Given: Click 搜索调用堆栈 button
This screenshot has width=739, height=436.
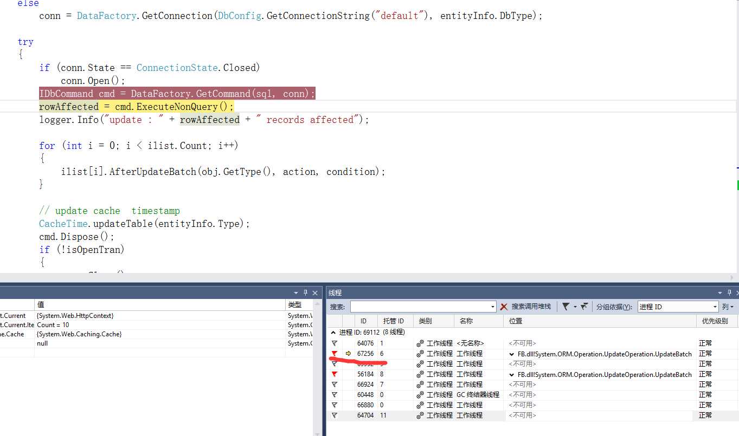Looking at the screenshot, I should (x=531, y=307).
